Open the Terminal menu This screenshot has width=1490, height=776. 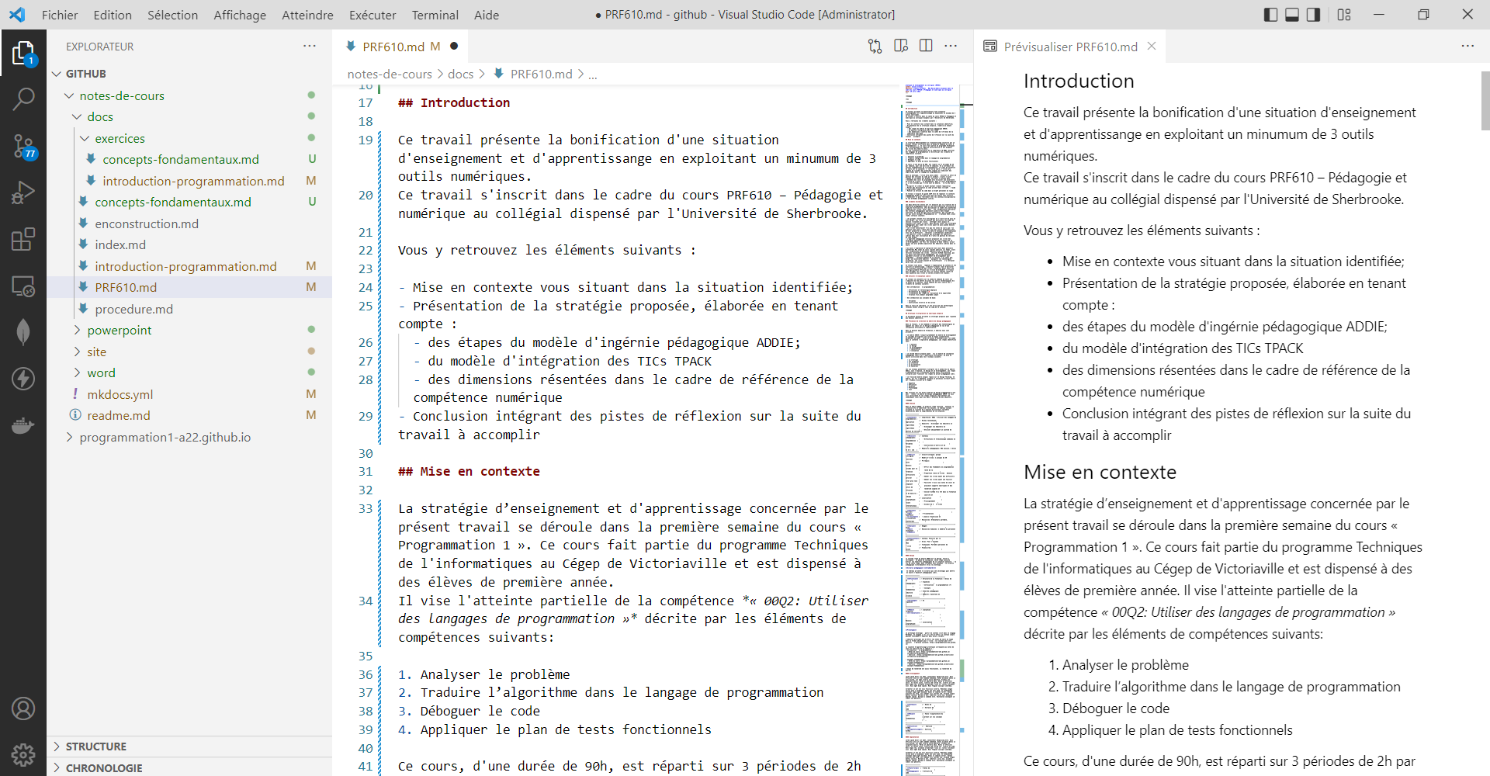point(435,15)
